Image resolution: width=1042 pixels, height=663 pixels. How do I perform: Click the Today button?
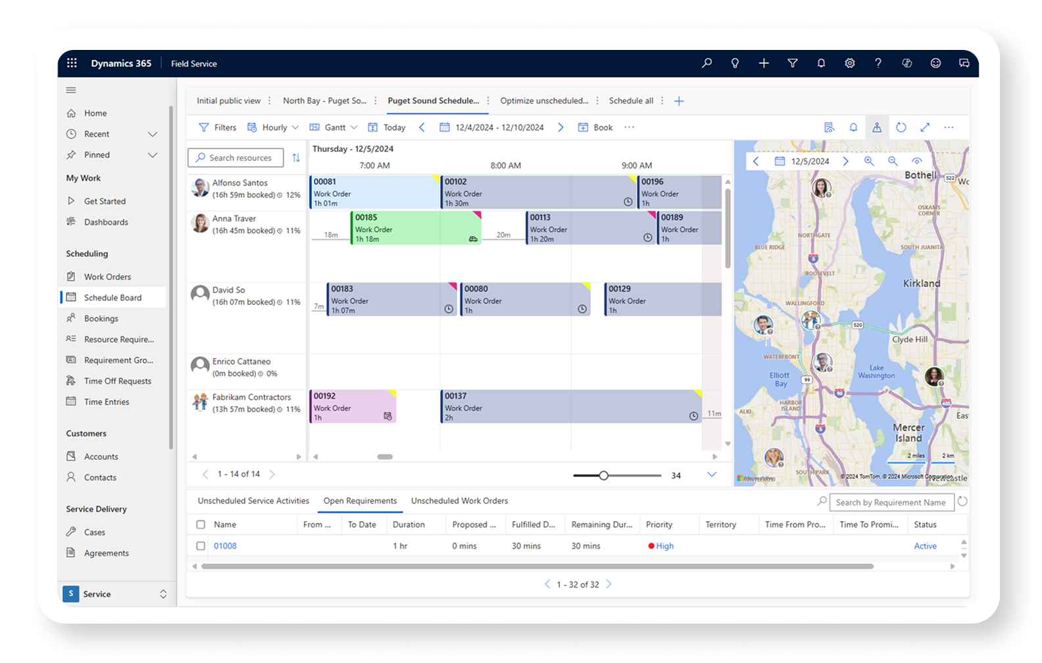(387, 127)
